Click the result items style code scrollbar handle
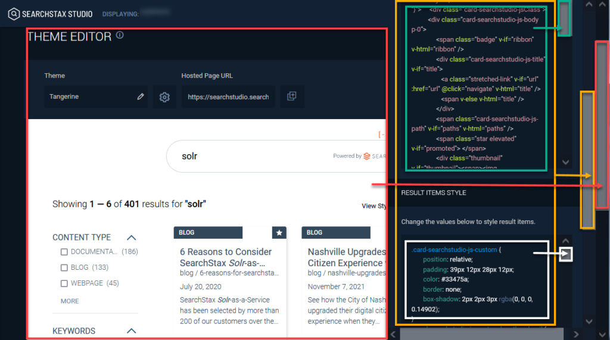This screenshot has width=610, height=340. click(566, 254)
